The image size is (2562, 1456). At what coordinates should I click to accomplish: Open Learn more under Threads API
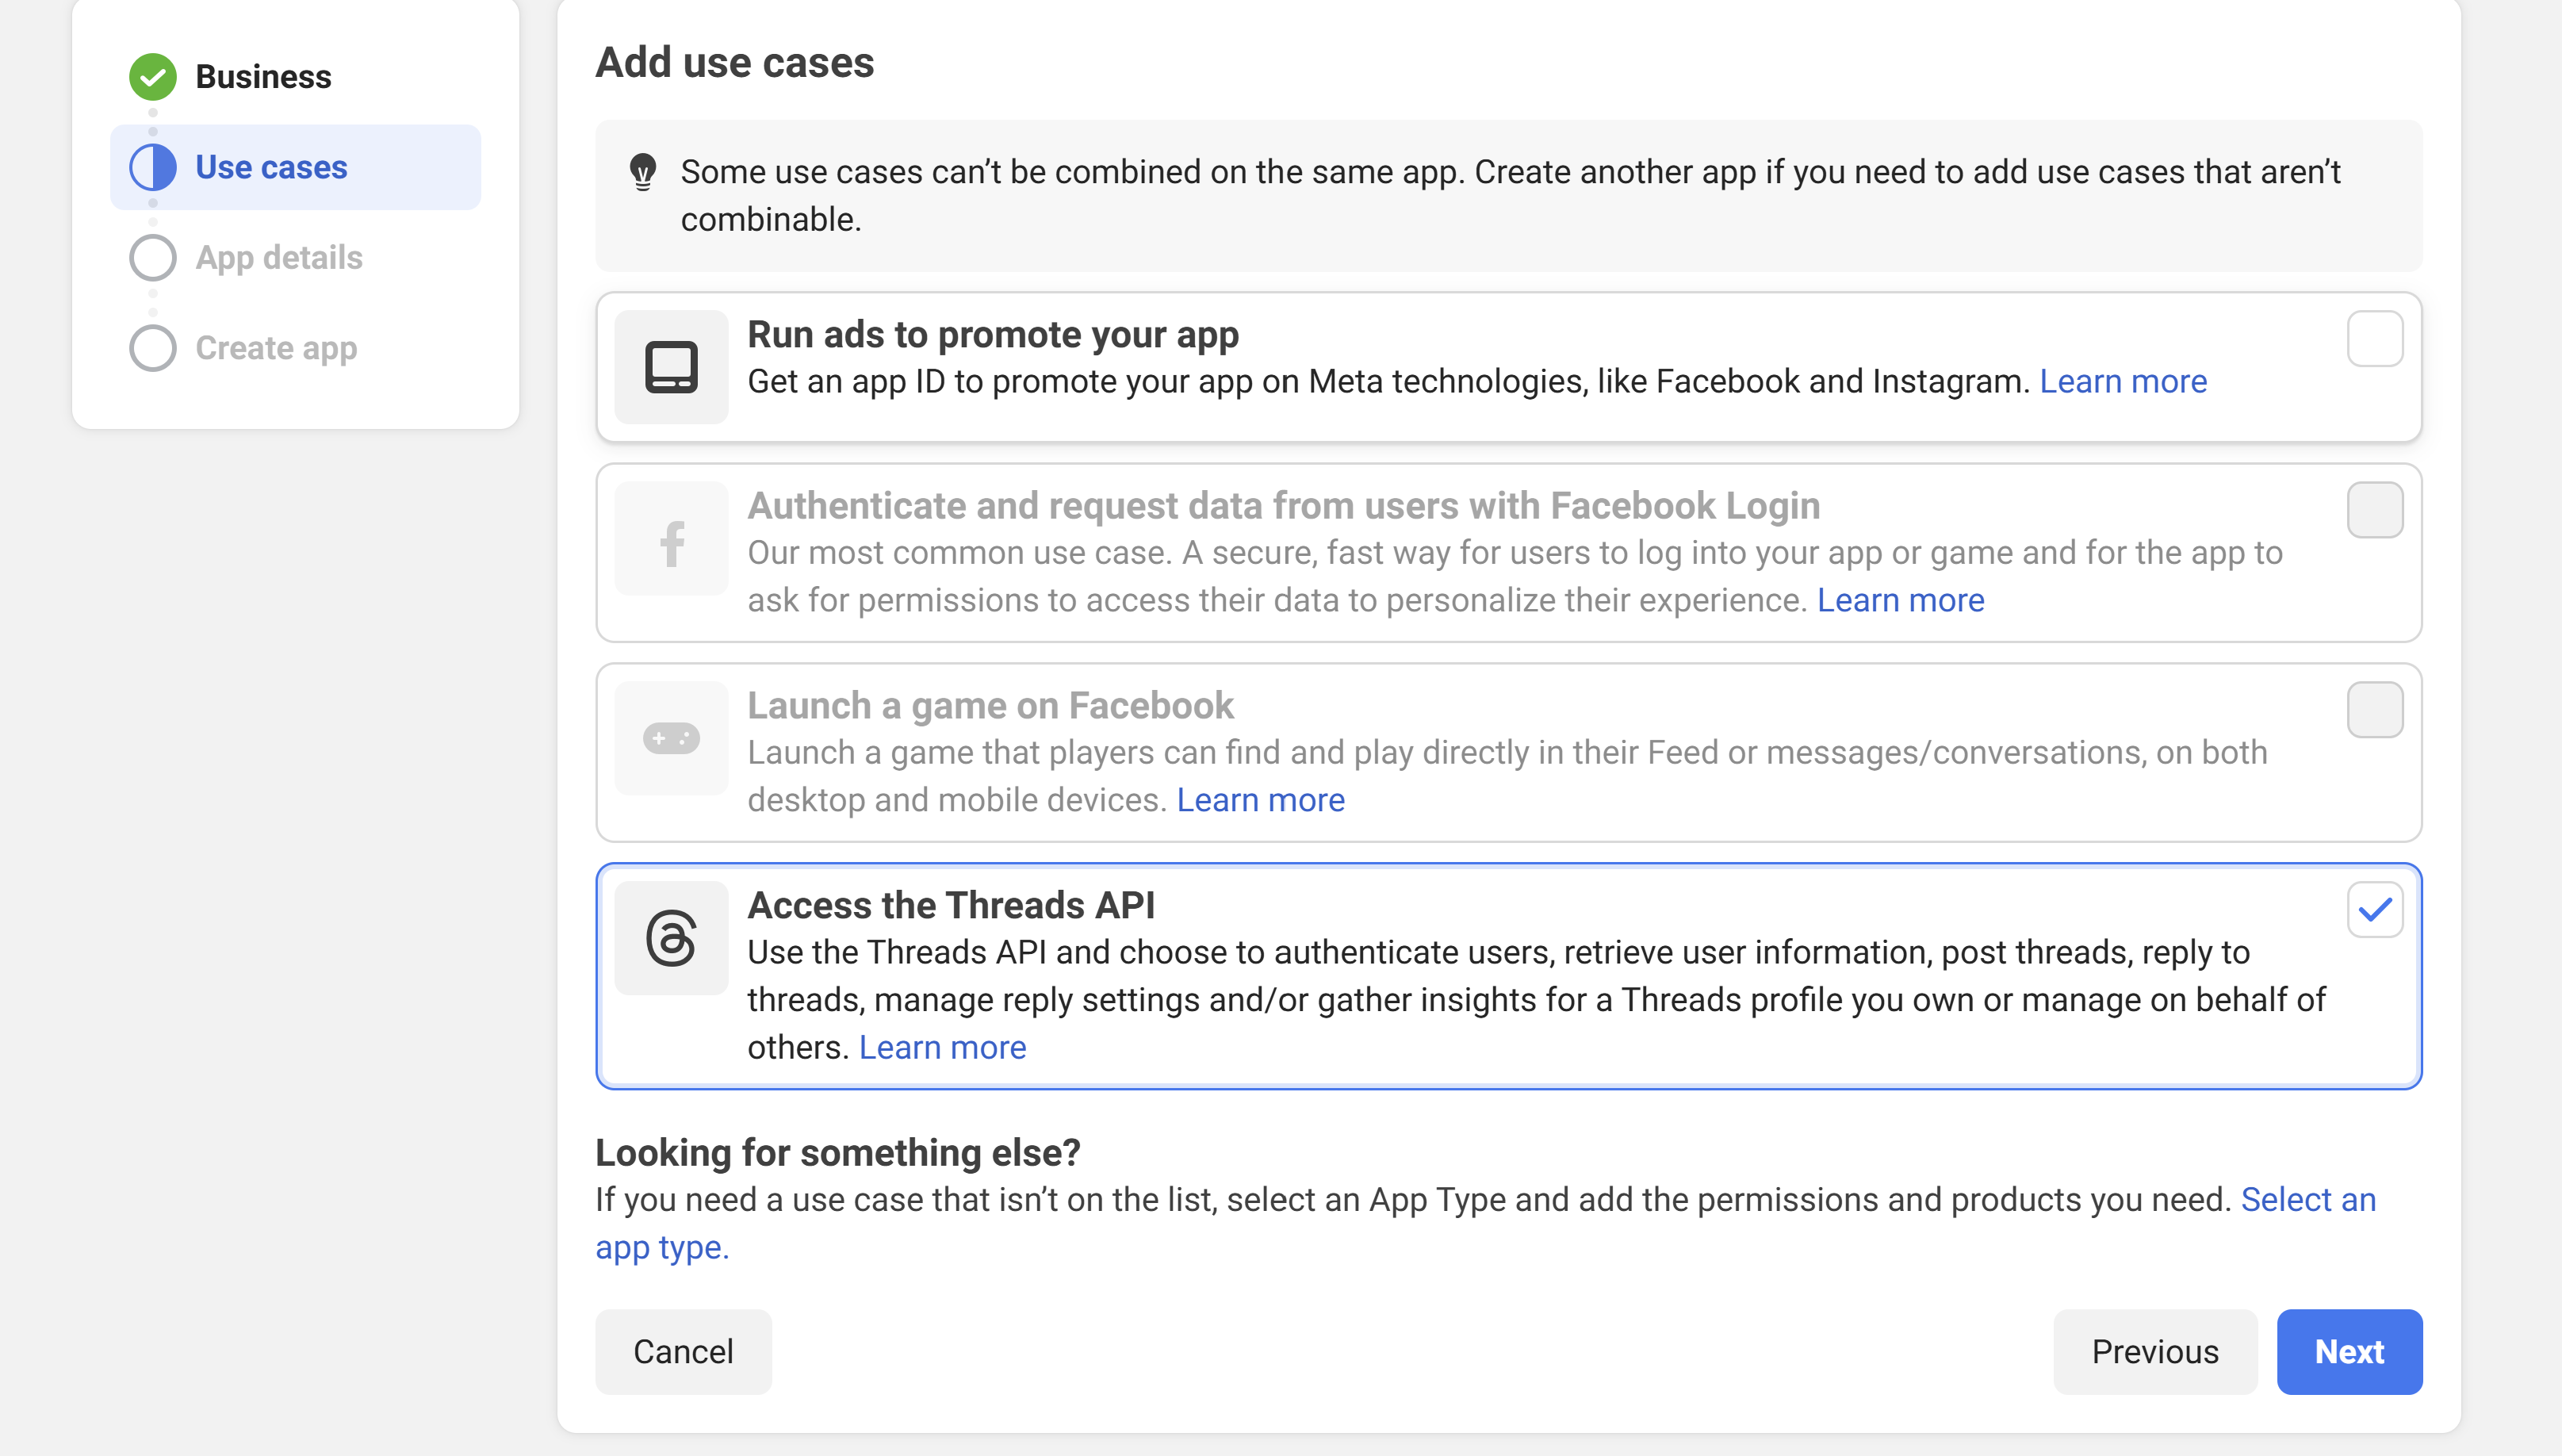click(x=942, y=1048)
